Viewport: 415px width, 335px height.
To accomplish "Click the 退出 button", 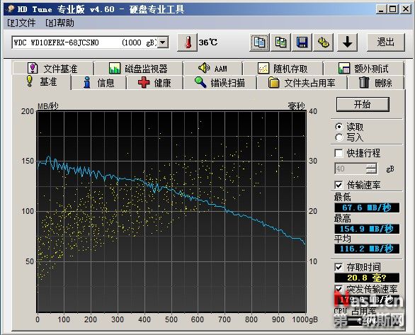I will coord(386,42).
